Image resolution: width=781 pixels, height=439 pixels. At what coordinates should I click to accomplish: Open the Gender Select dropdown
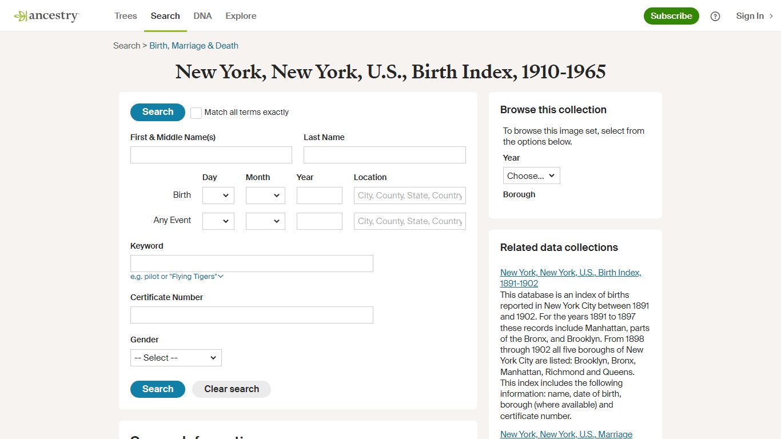(x=176, y=358)
